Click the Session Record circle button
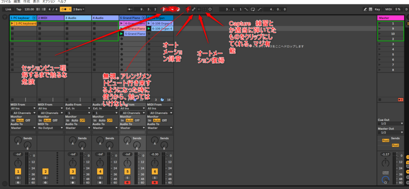 click(210, 9)
